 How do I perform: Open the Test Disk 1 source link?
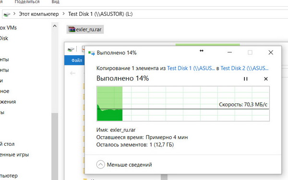coord(191,68)
